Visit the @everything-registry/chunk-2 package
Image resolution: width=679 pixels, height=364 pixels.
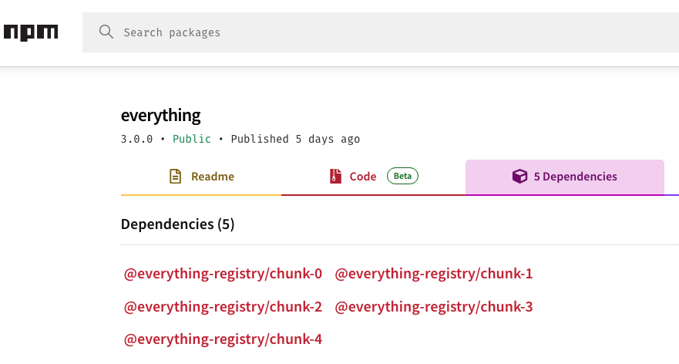pos(223,307)
